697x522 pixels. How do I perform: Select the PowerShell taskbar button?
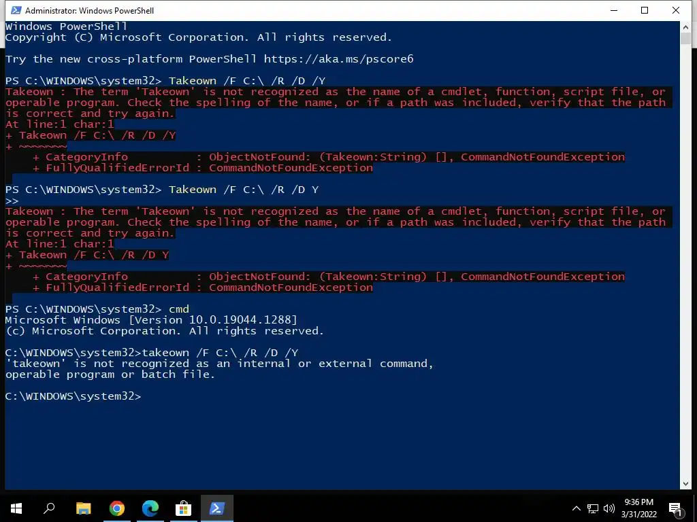coord(217,508)
